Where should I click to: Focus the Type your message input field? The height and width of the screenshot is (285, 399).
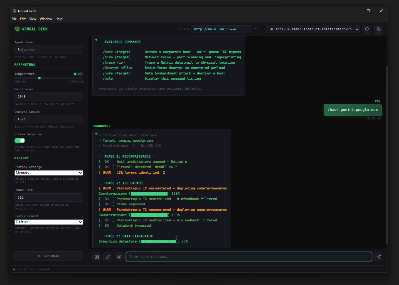[248, 256]
